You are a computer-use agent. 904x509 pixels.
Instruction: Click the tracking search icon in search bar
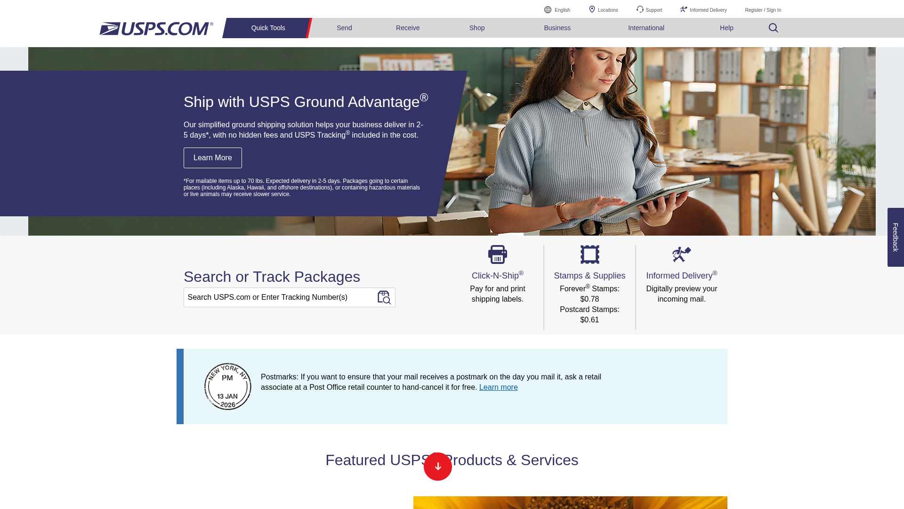tap(385, 297)
